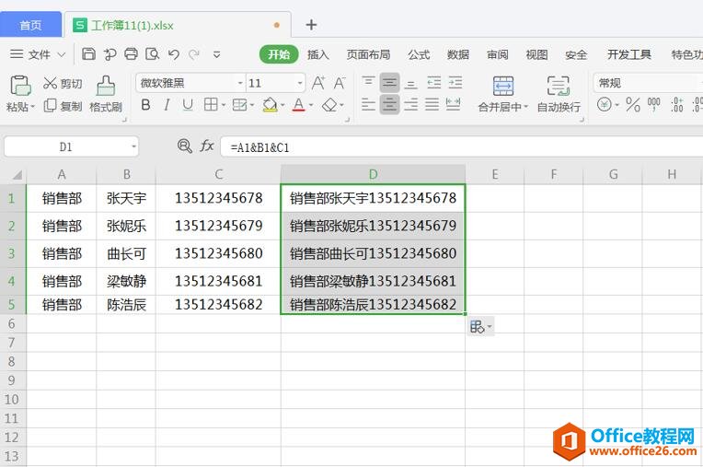Click the Merge and Center icon
The height and width of the screenshot is (467, 703).
coord(503,86)
